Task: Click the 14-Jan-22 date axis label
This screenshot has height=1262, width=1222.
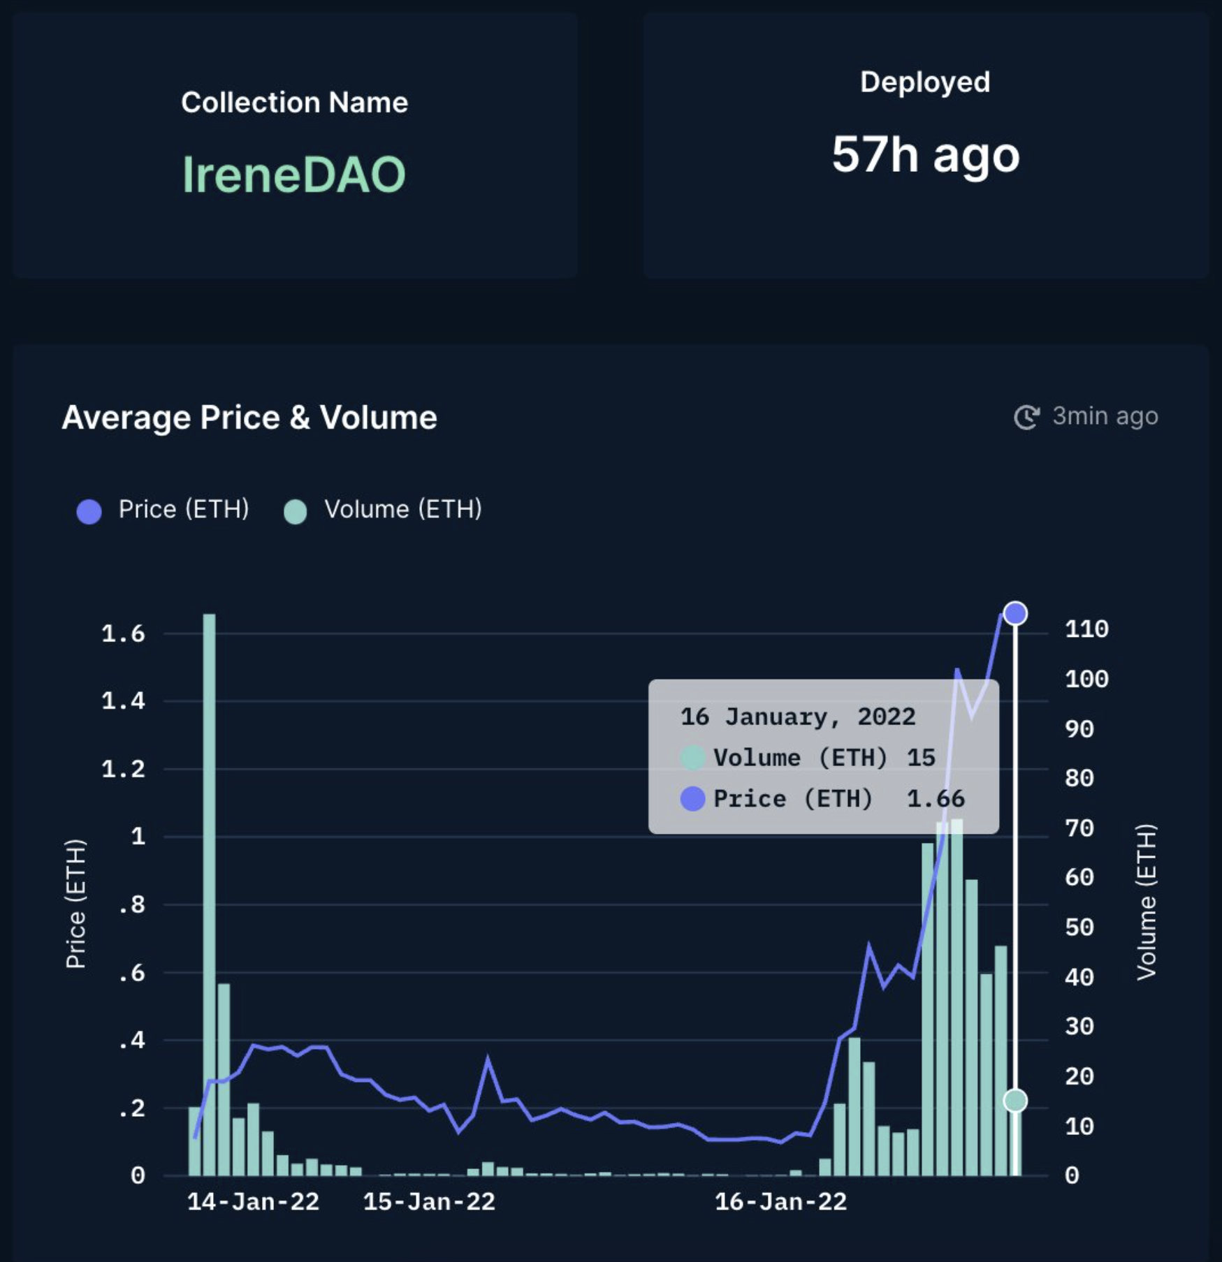Action: (x=253, y=1201)
